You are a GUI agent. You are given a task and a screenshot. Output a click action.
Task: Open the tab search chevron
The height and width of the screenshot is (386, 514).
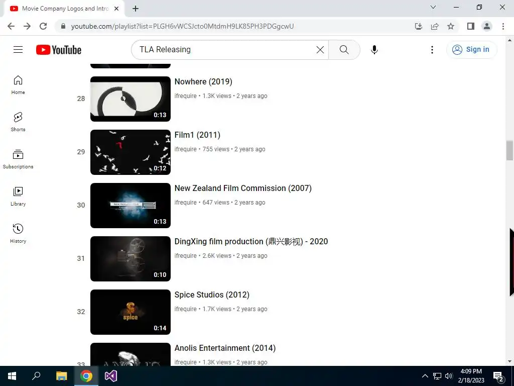point(433,7)
